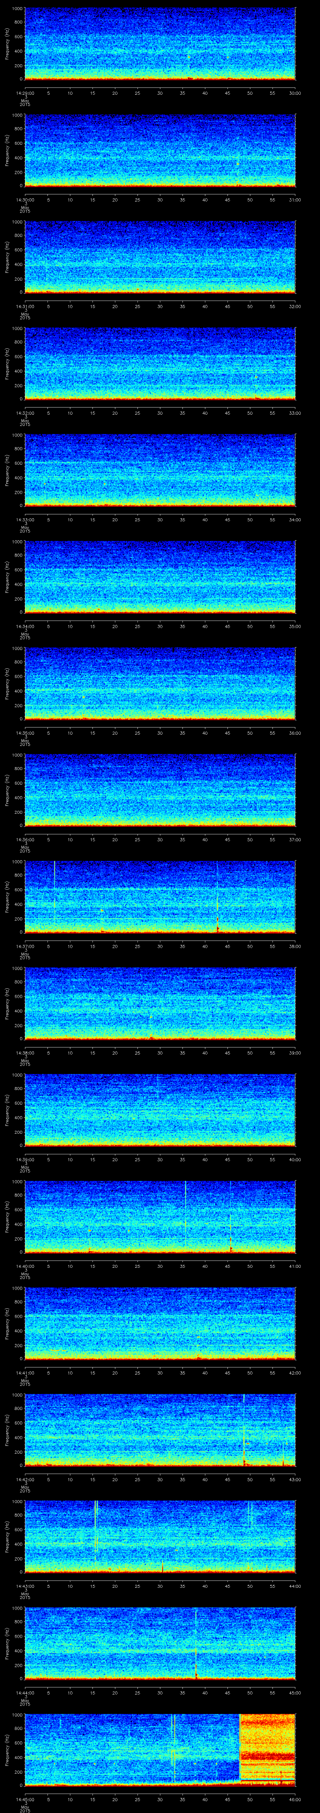Click the 14:30:00 start time label
Image resolution: width=320 pixels, height=1813 pixels.
point(25,200)
